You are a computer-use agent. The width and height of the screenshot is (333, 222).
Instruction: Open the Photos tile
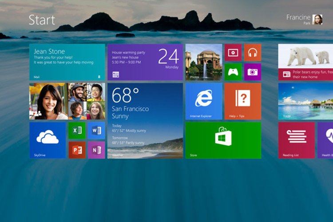tap(204, 62)
